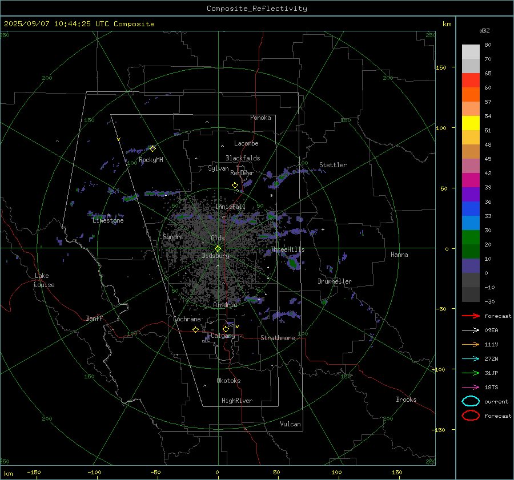
Task: Click the Limestone label
Action: coord(108,220)
